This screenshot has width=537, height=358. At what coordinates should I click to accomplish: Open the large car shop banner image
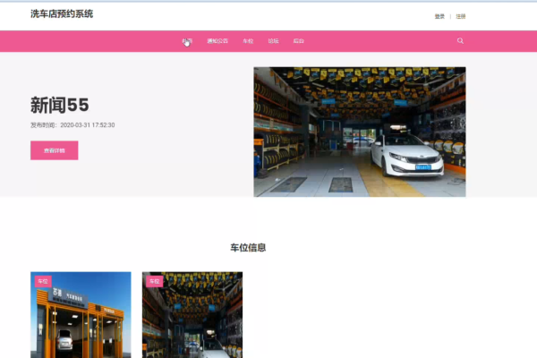(360, 132)
